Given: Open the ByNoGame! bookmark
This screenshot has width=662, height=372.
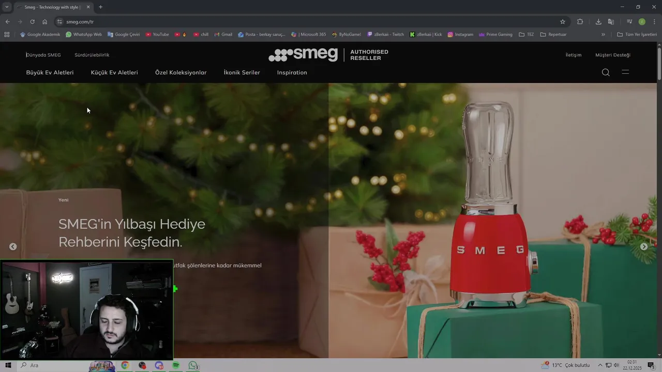Looking at the screenshot, I should point(346,35).
